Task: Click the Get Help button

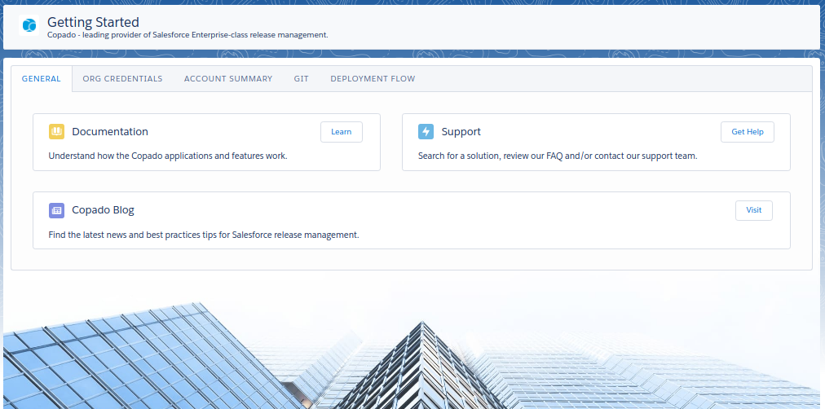Action: point(747,132)
